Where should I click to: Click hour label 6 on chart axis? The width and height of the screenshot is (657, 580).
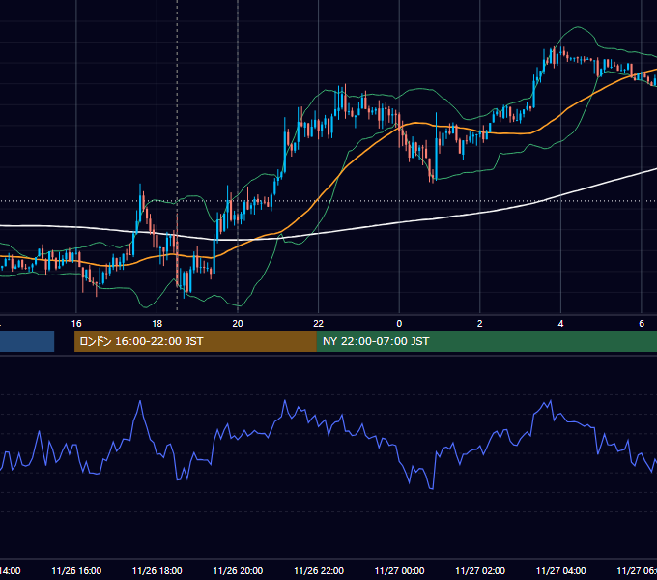tap(642, 324)
